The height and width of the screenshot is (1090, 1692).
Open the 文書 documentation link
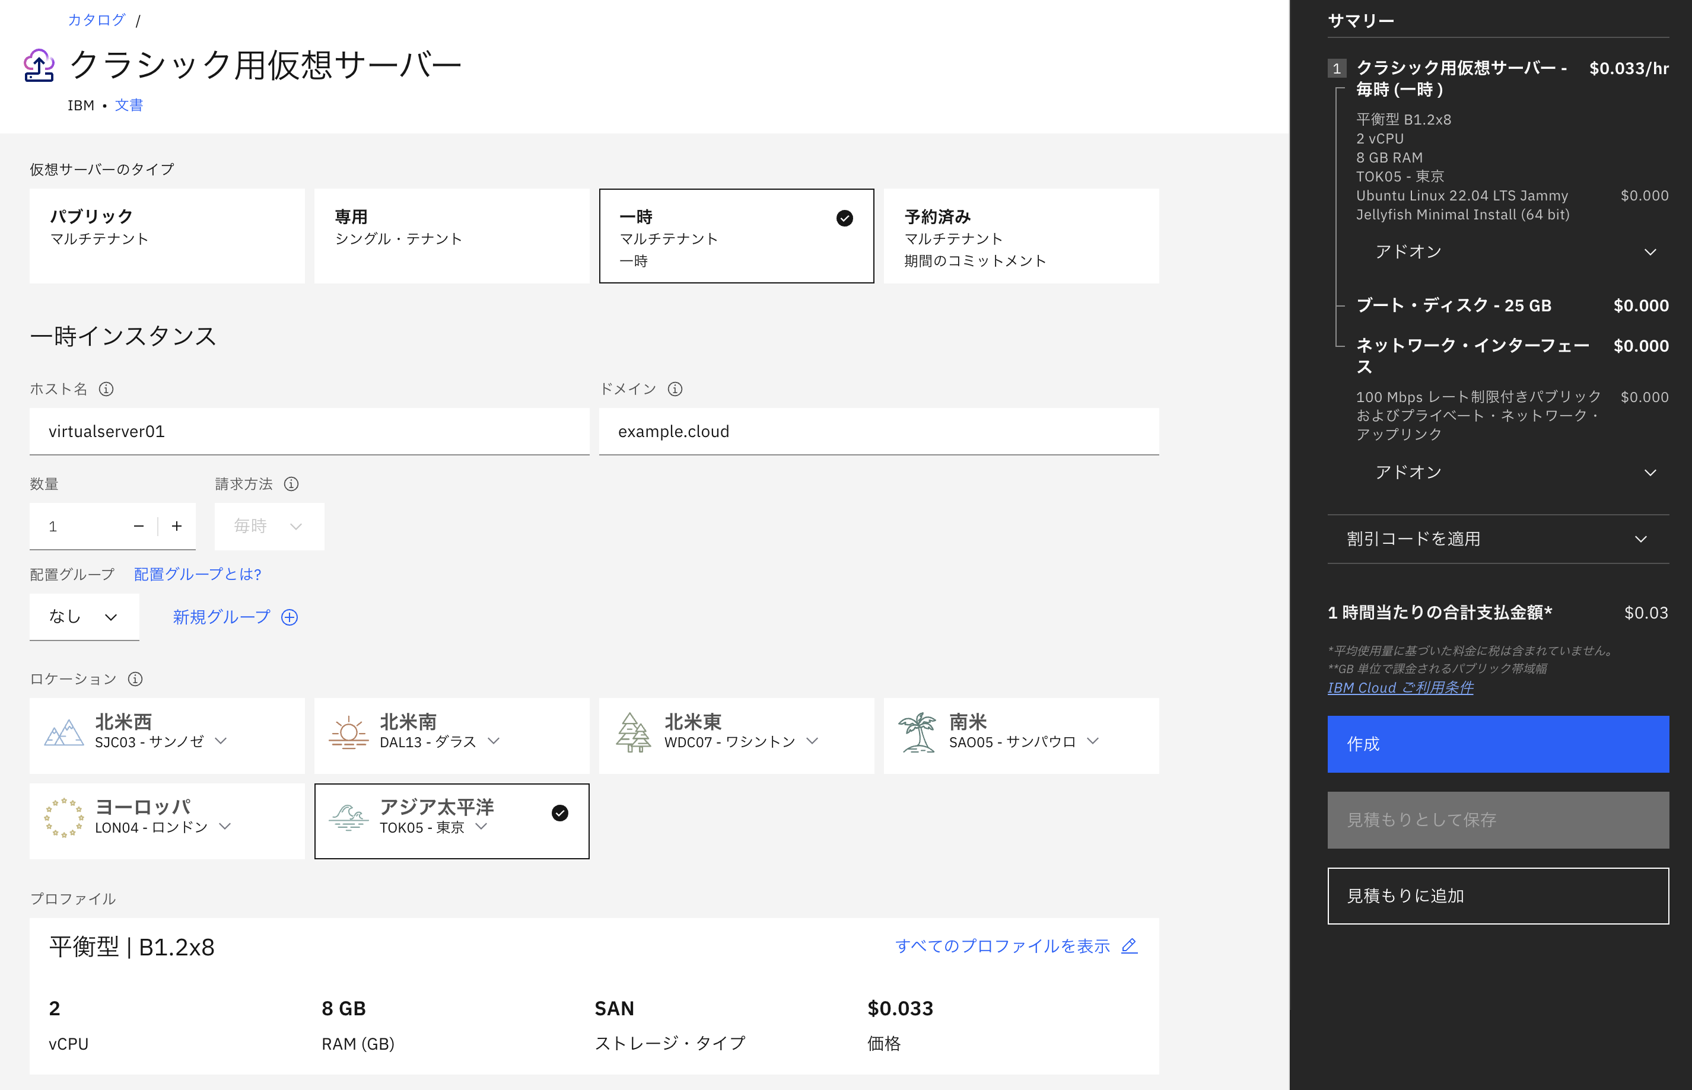coord(129,105)
